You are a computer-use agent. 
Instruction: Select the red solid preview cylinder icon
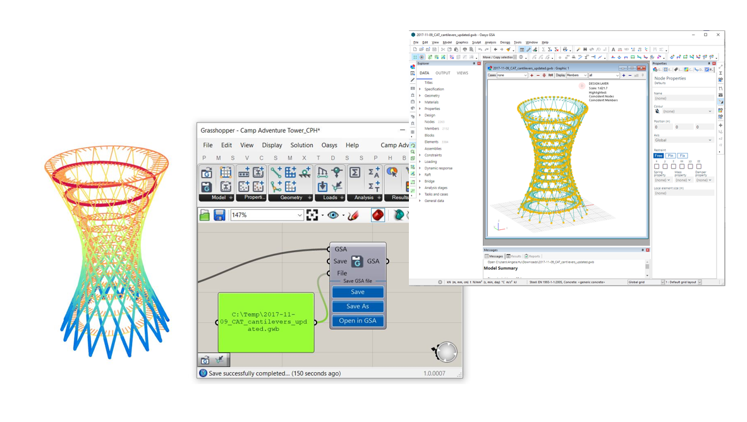click(379, 214)
